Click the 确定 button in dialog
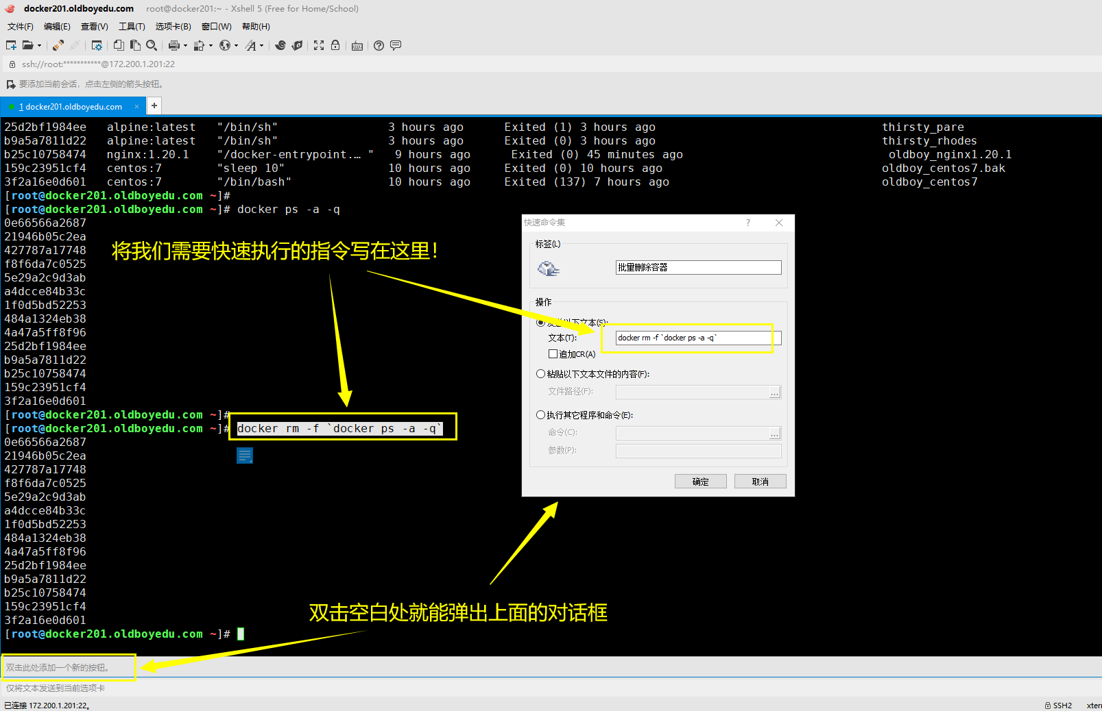The width and height of the screenshot is (1102, 711). point(700,482)
